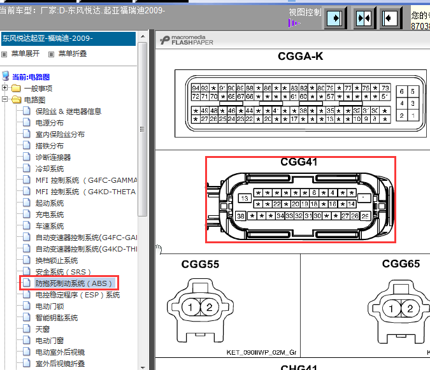Click page icon beside 电动室外后视镜
This screenshot has width=430, height=370.
coord(27,352)
